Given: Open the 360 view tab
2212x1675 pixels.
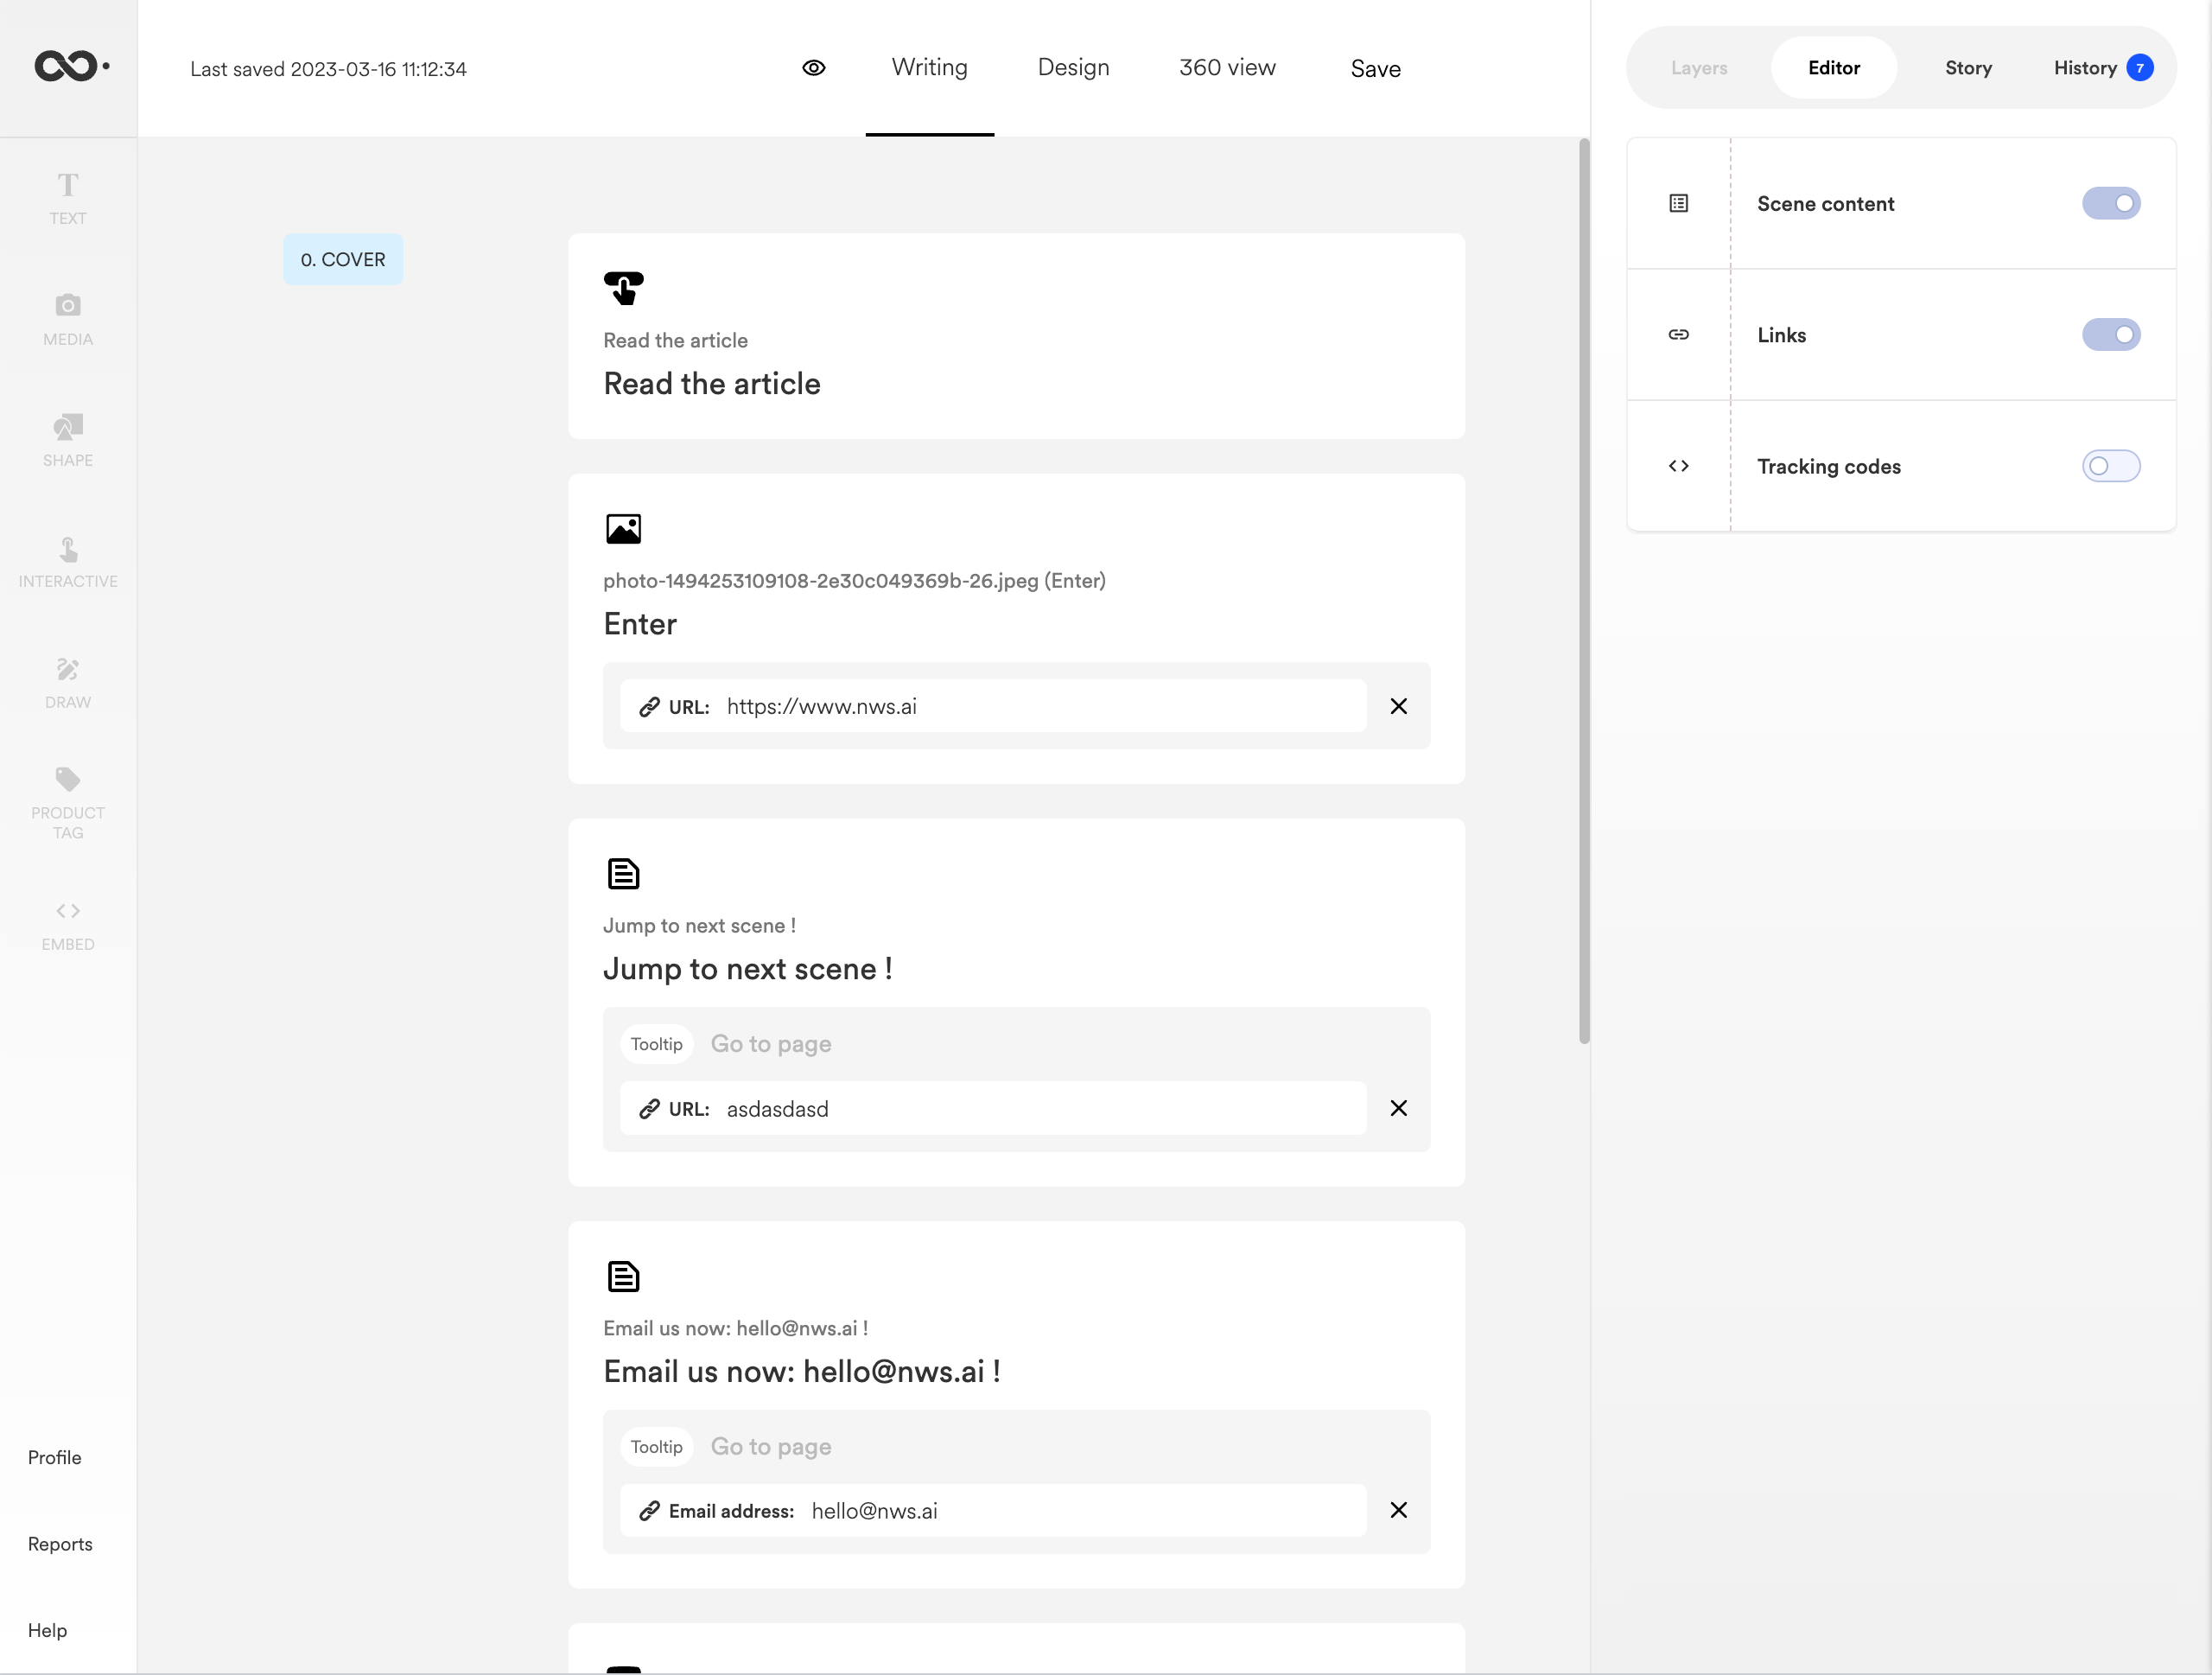Looking at the screenshot, I should click(1227, 68).
